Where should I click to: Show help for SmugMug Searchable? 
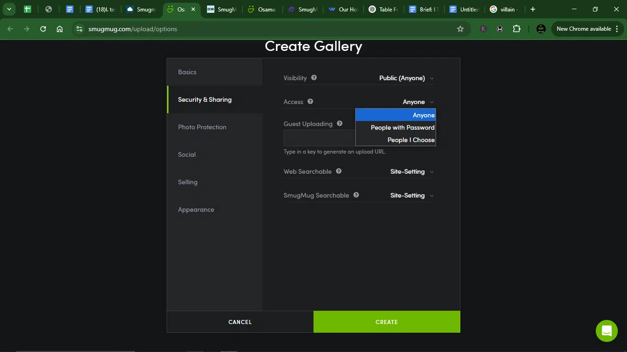(356, 195)
